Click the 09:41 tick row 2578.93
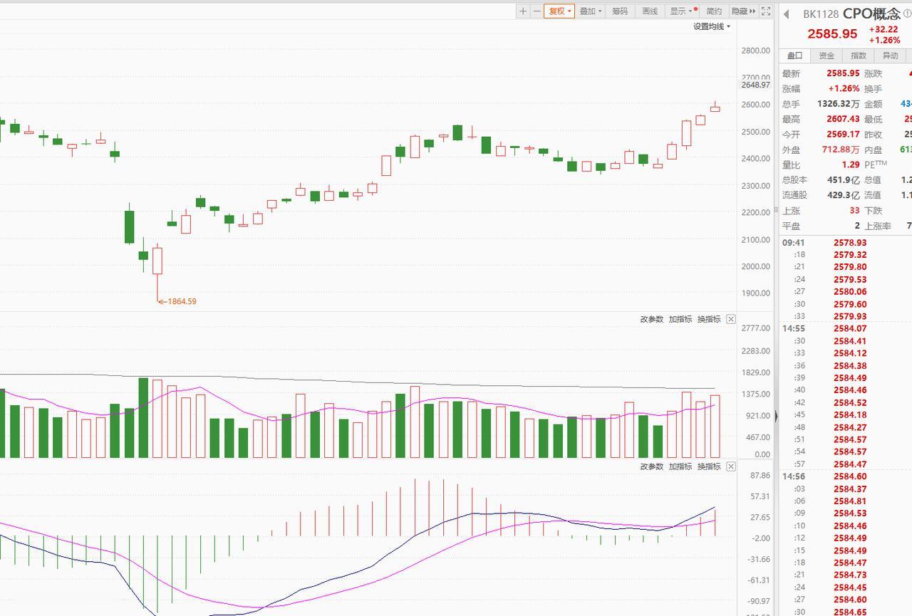The image size is (912, 616). (x=846, y=243)
